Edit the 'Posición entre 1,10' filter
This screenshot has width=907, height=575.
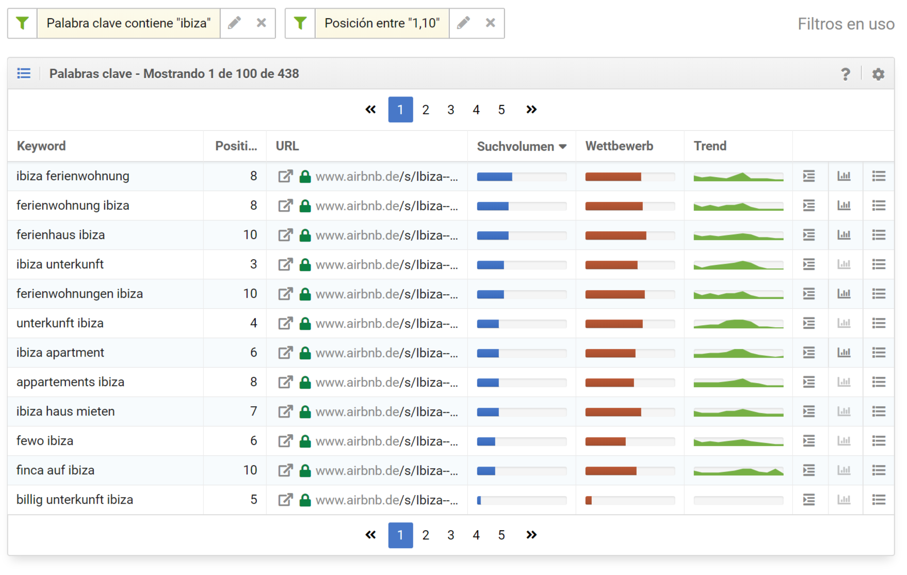(x=463, y=23)
